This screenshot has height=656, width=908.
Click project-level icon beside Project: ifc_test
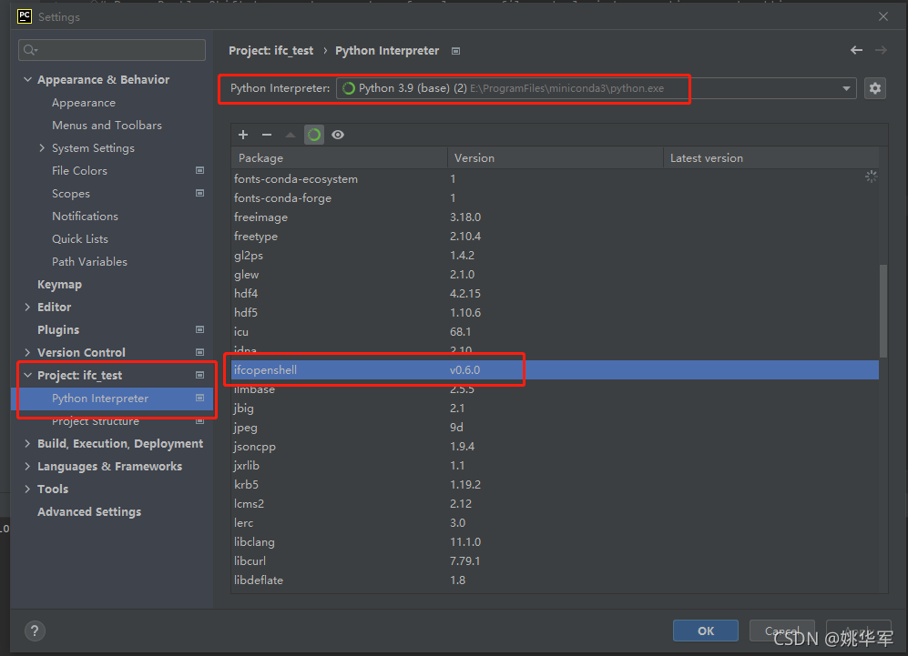(199, 375)
